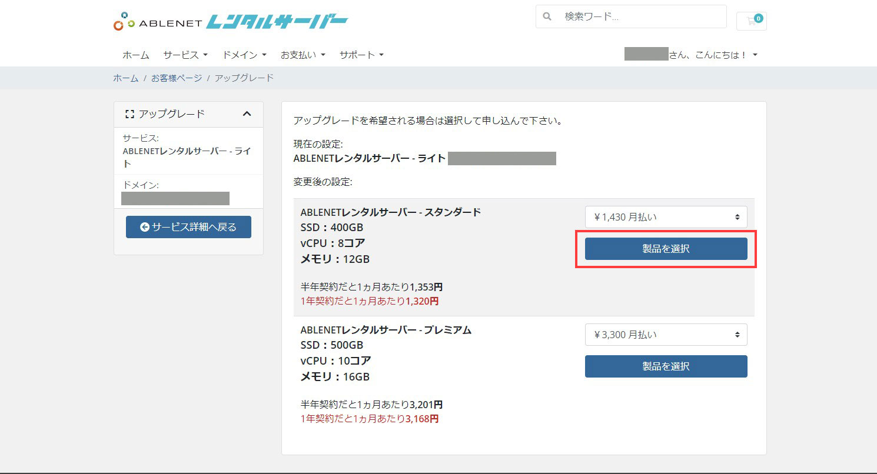Go to お客様ページ breadcrumb link
This screenshot has width=877, height=474.
tap(176, 78)
